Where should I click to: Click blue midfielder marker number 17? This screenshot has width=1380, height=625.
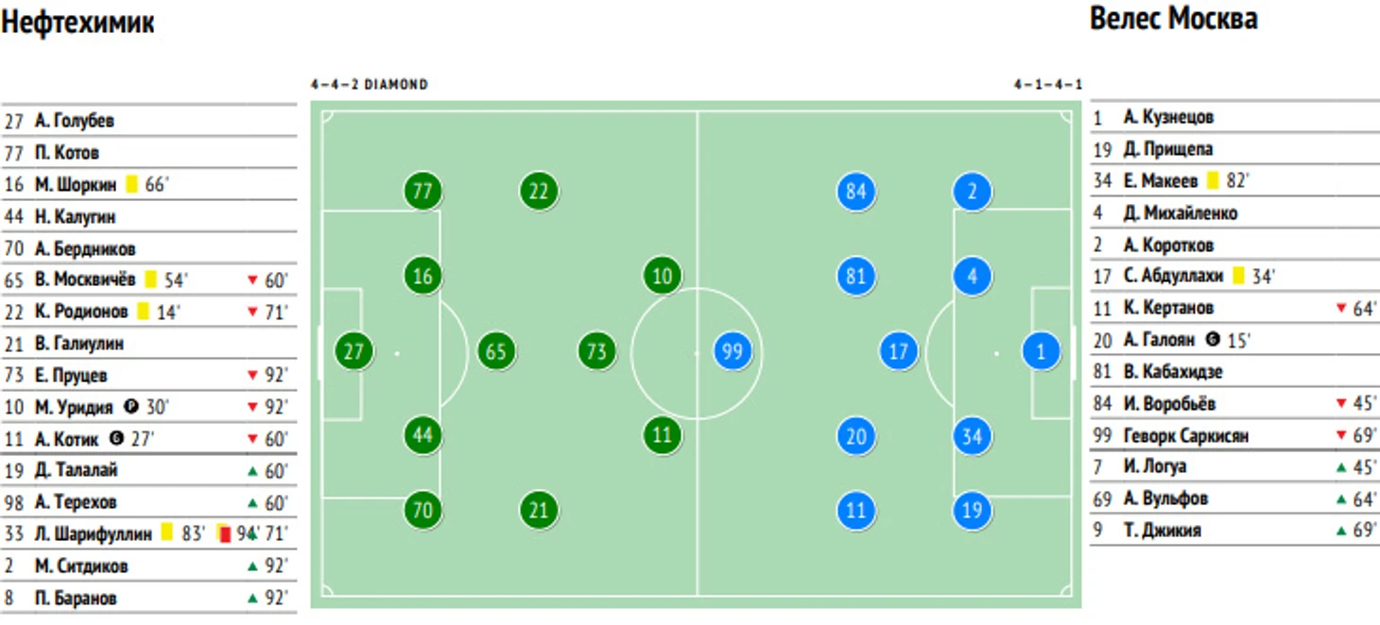click(x=898, y=353)
